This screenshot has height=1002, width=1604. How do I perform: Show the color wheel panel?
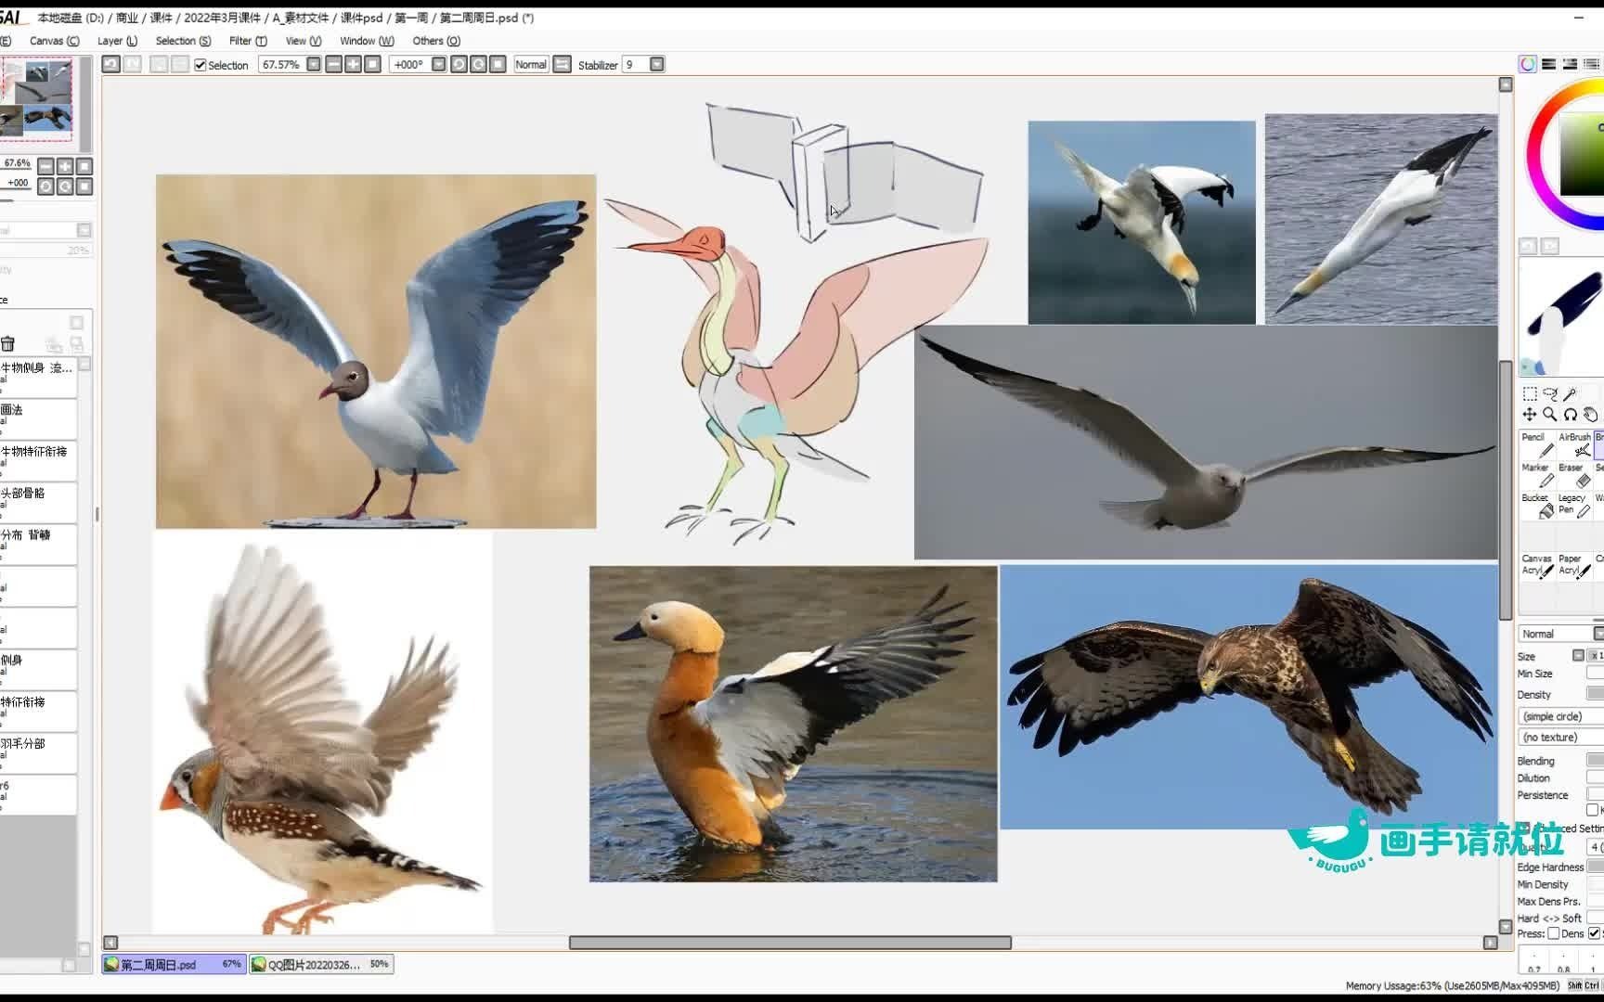pyautogui.click(x=1528, y=64)
